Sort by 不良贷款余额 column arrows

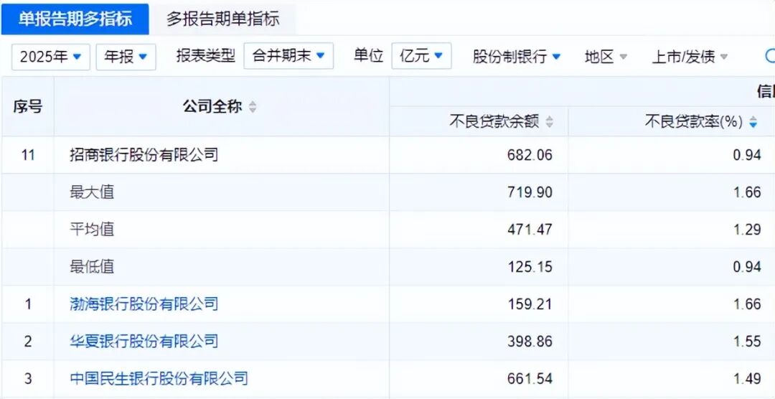(549, 122)
